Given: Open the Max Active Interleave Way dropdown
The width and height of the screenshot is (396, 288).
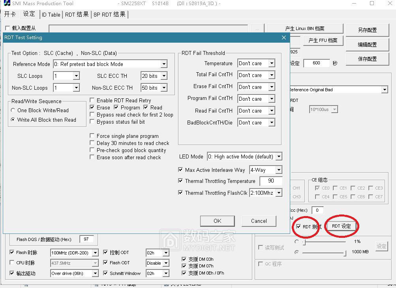Looking at the screenshot, I should pyautogui.click(x=279, y=170).
